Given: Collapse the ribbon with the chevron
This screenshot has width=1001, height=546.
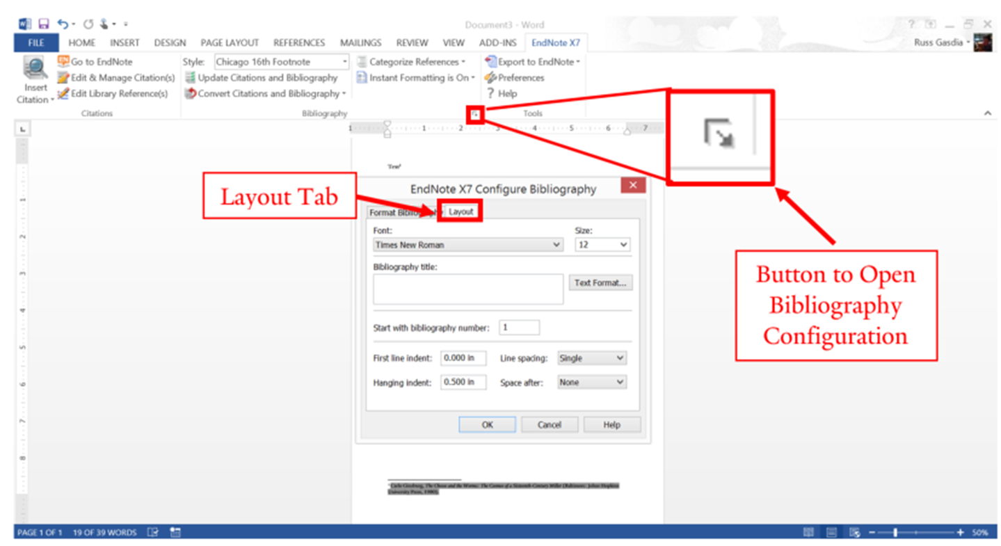Looking at the screenshot, I should pyautogui.click(x=988, y=113).
